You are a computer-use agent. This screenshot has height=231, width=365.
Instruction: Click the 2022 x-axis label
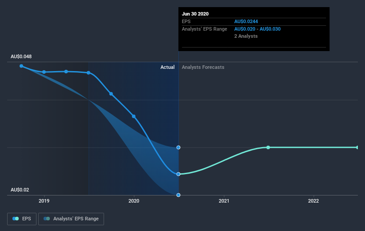pyautogui.click(x=313, y=201)
